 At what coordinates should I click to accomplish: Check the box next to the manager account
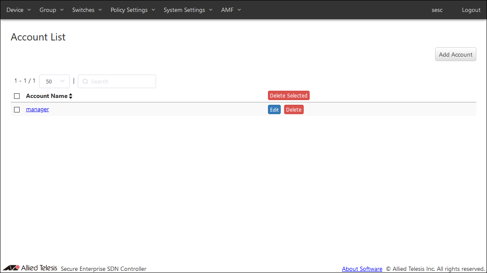point(17,109)
